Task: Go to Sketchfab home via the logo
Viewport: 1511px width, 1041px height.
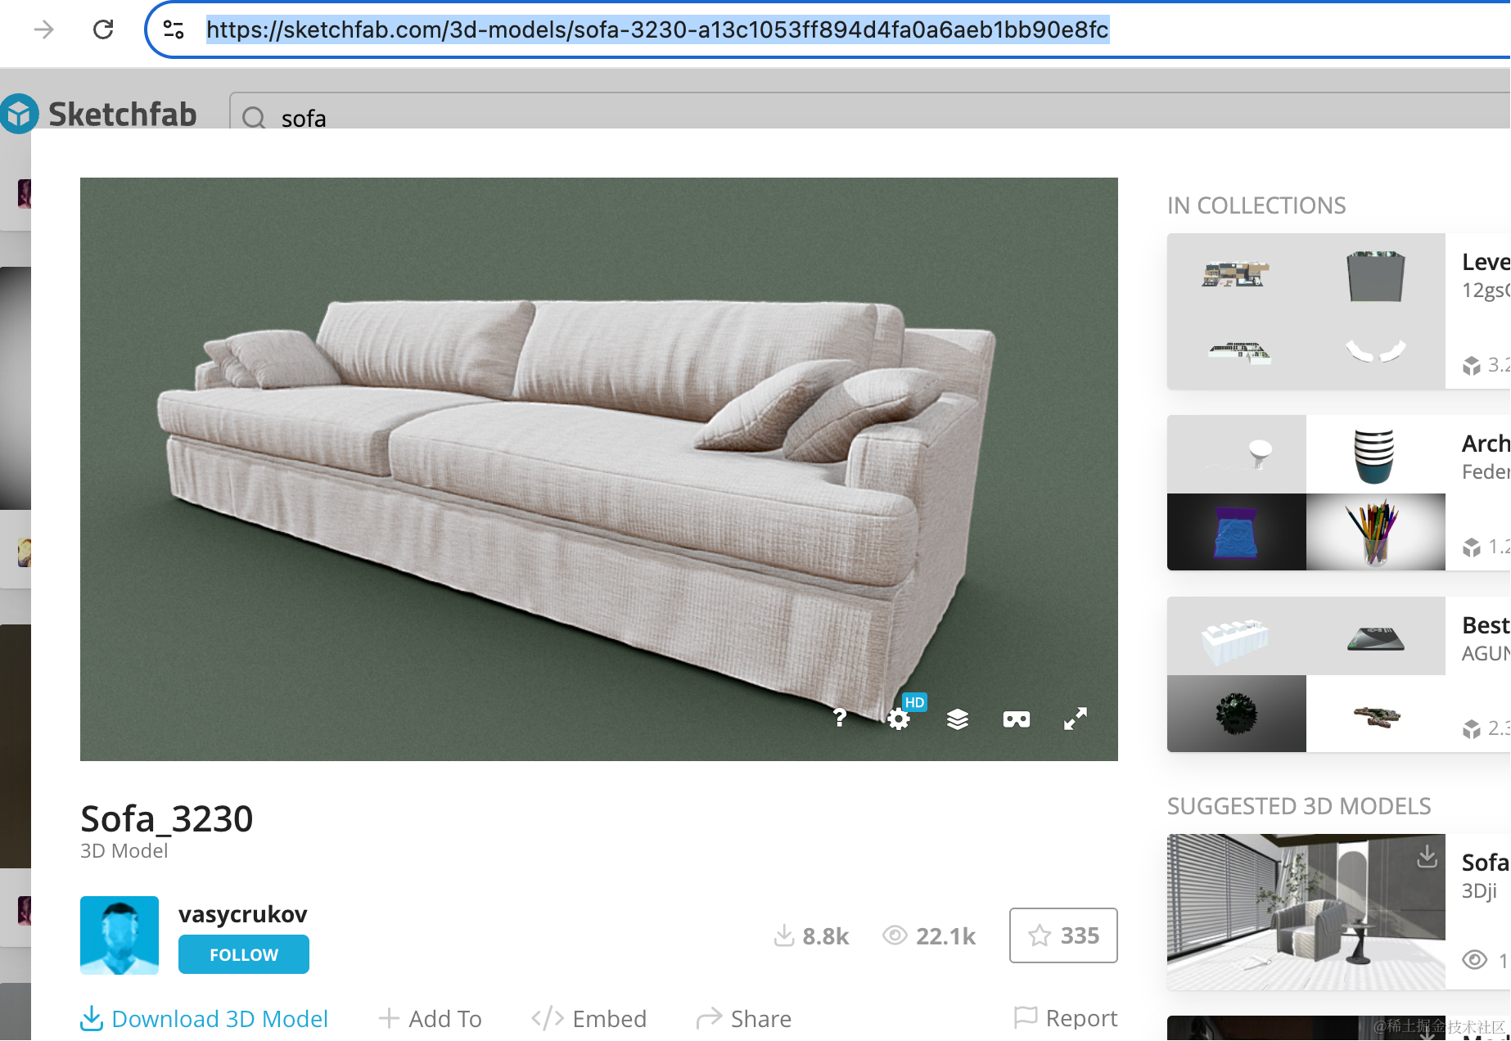Action: coord(99,114)
